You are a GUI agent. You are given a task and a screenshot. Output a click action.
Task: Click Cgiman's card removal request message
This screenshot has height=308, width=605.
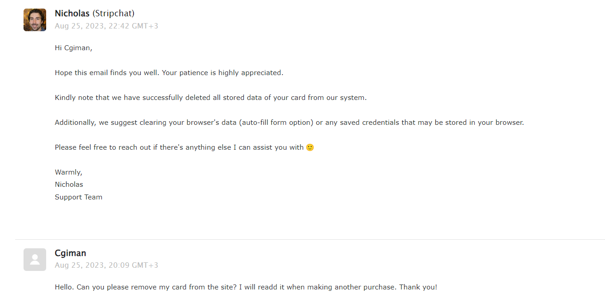click(x=246, y=287)
